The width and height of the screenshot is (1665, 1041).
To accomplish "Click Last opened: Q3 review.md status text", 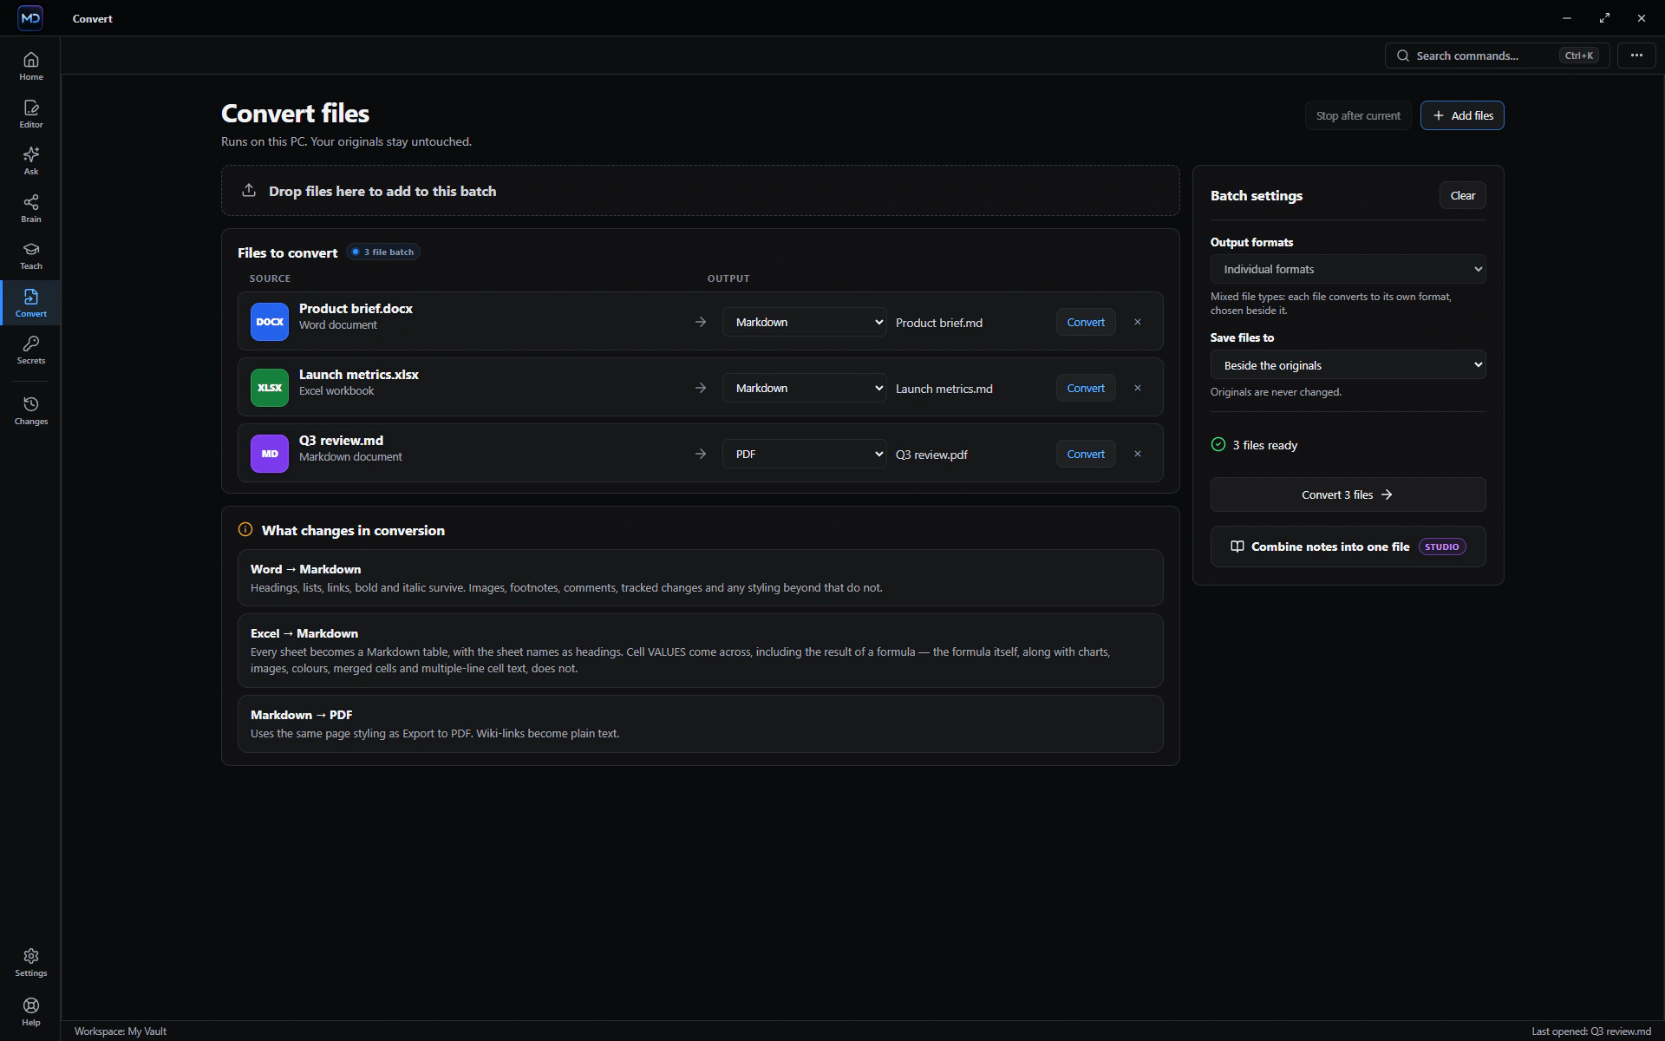I will tap(1590, 1031).
